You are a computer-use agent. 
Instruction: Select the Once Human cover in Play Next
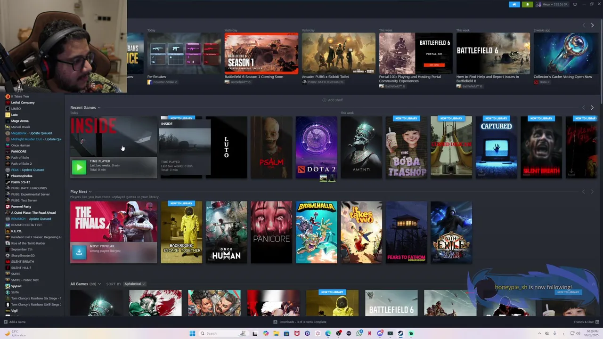(226, 232)
